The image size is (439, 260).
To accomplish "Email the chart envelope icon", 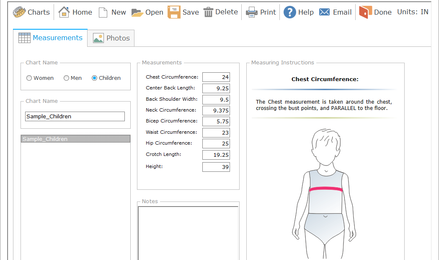I will (324, 12).
